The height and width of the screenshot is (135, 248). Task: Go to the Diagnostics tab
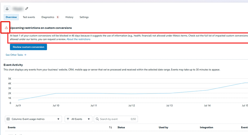click(48, 17)
